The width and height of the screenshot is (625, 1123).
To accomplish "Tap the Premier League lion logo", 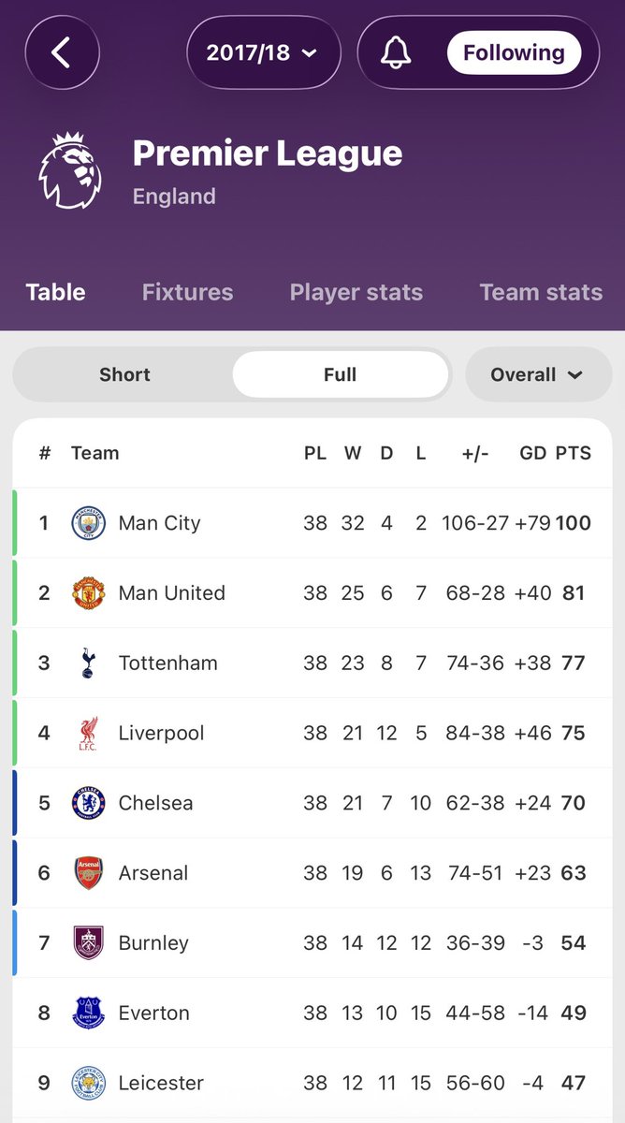I will click(x=69, y=170).
